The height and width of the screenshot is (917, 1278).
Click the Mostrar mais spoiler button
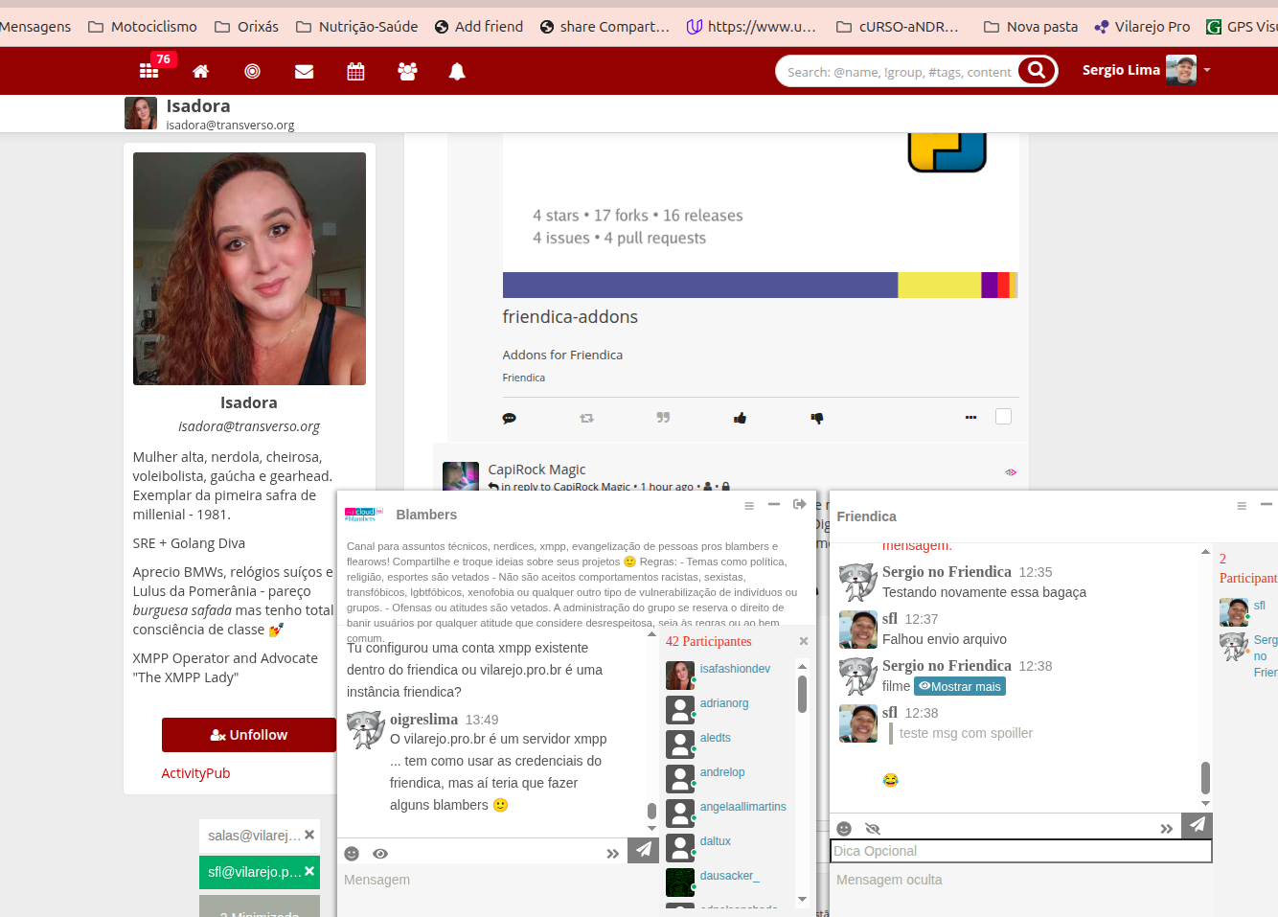[x=960, y=686]
